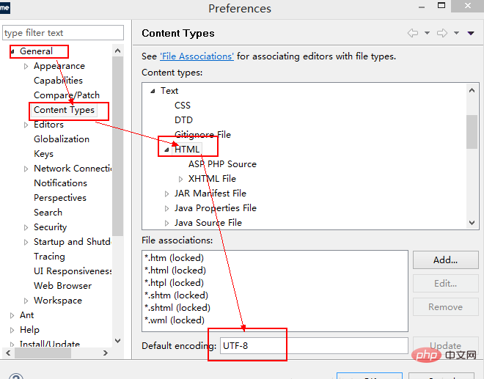The width and height of the screenshot is (484, 379).
Task: Expand the Appearance tree node
Action: click(26, 66)
